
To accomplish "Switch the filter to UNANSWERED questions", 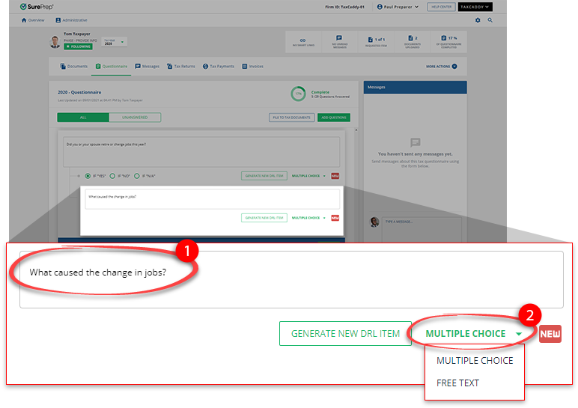I will tap(135, 118).
